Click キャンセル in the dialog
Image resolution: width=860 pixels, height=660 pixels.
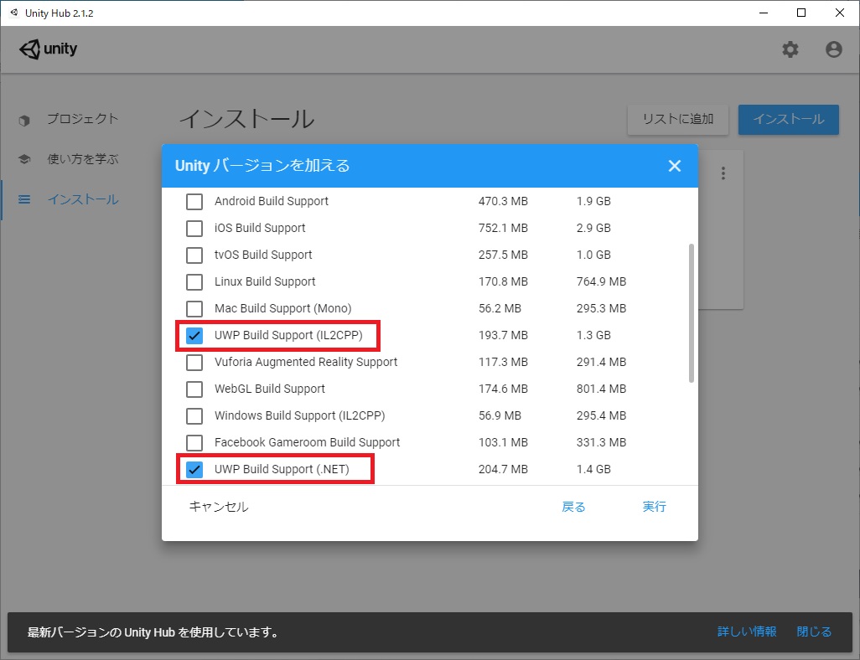(218, 507)
